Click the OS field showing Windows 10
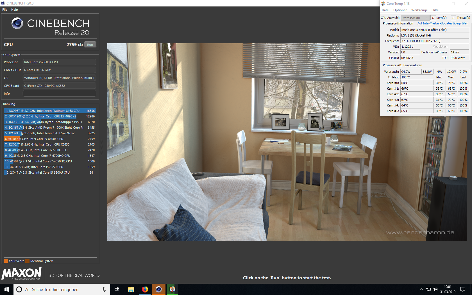 (x=59, y=78)
